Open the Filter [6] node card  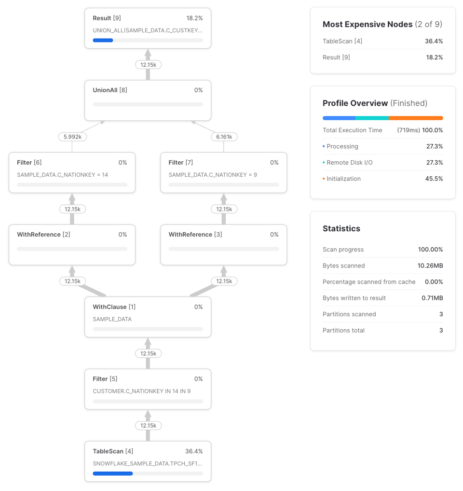click(x=72, y=172)
